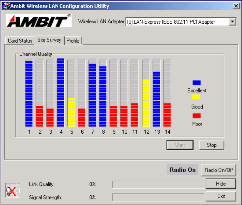The width and height of the screenshot is (242, 205).
Task: Click the channel 9 red quality bar
Action: (x=113, y=116)
